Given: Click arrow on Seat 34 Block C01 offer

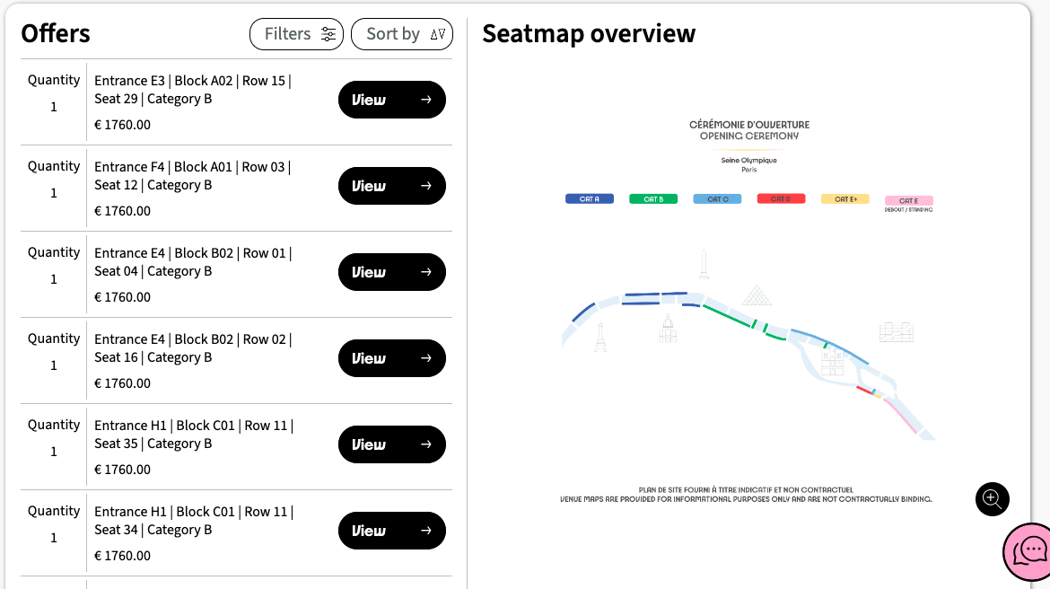Looking at the screenshot, I should (x=426, y=531).
